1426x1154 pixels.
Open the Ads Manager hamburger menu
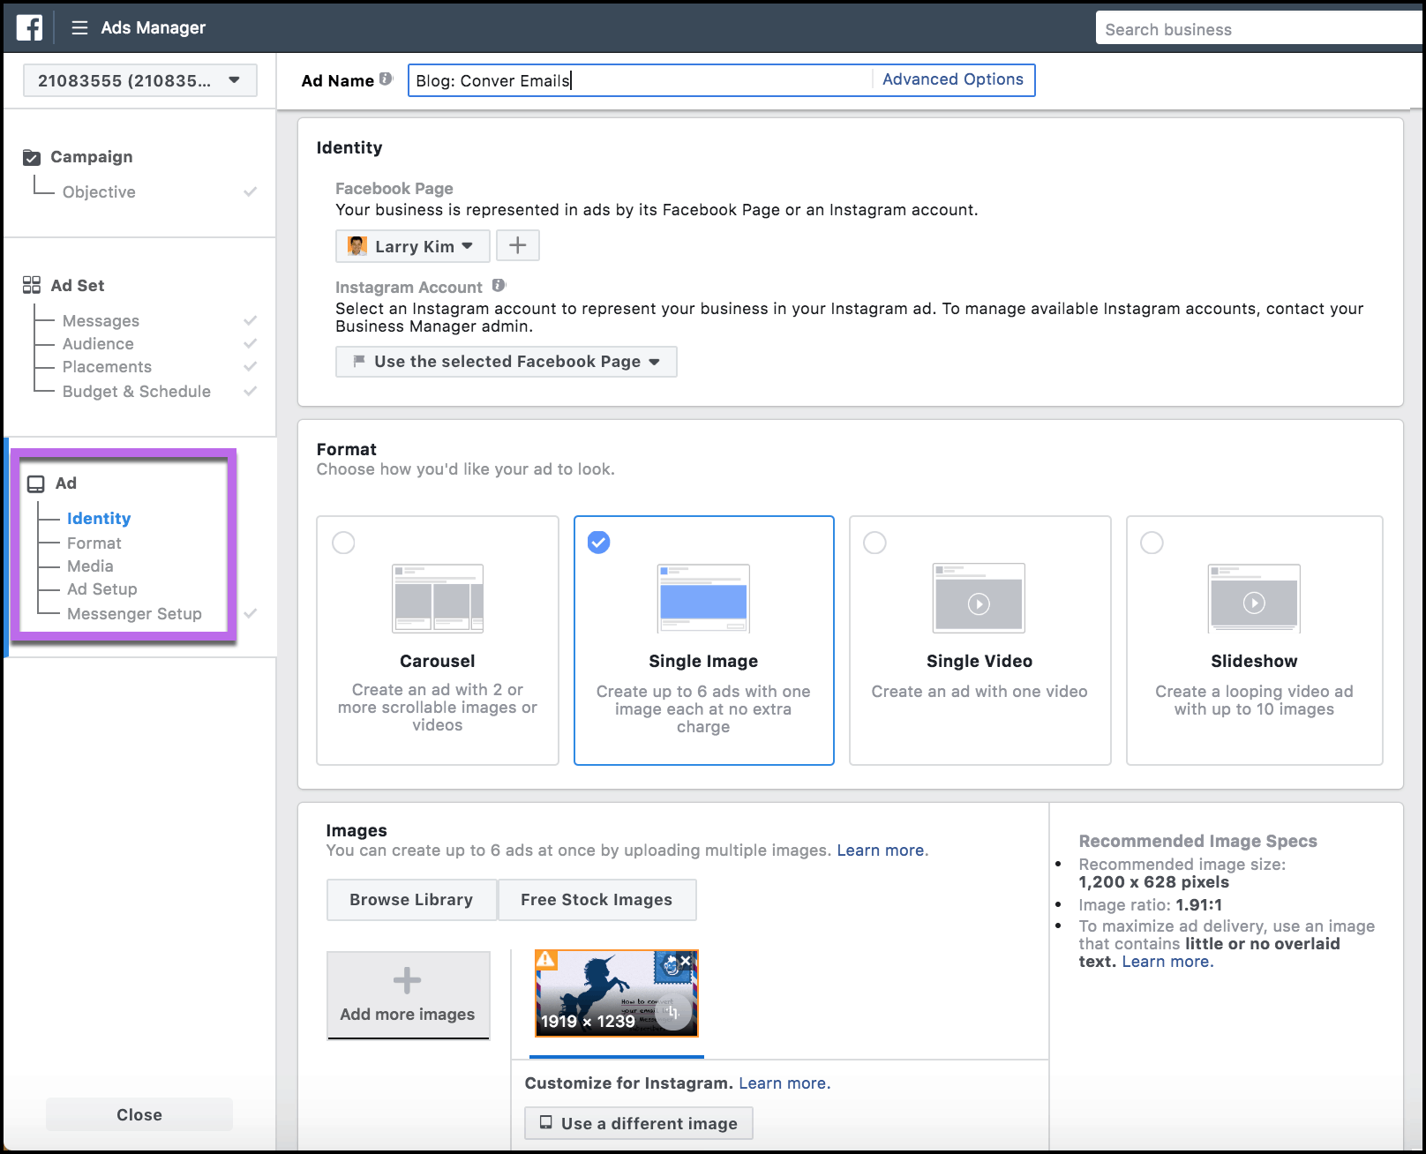pos(79,27)
